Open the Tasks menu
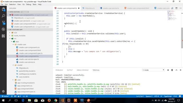The height and width of the screenshot is (103, 183). tap(34, 5)
